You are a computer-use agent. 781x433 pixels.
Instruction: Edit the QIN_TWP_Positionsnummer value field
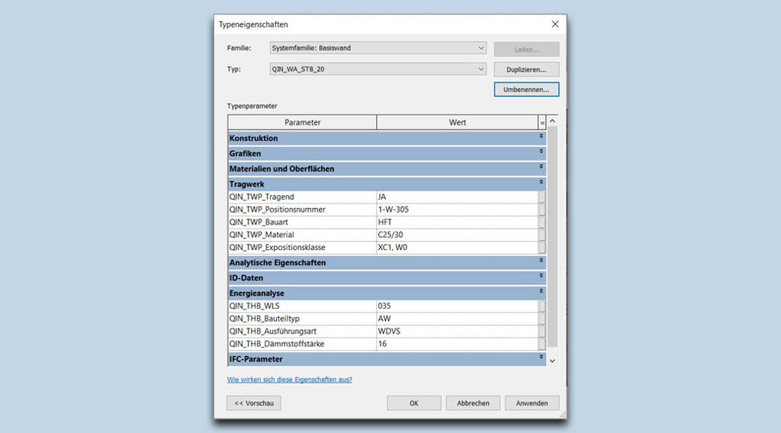tap(456, 210)
